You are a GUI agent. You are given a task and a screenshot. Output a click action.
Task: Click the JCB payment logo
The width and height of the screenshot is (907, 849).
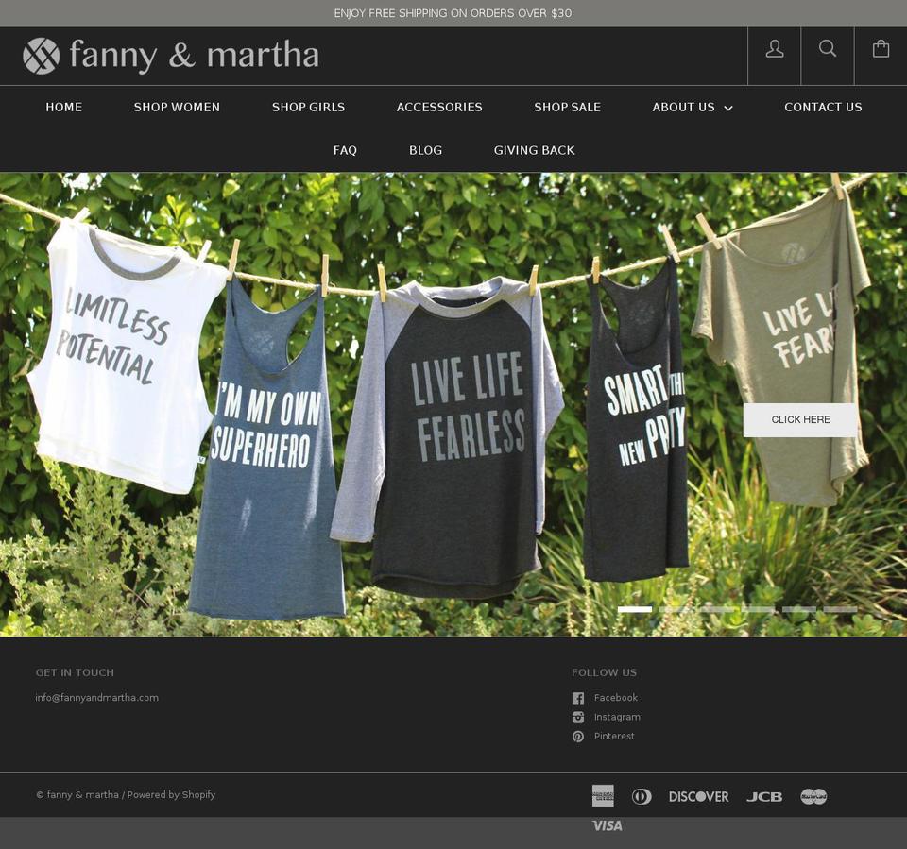point(764,796)
